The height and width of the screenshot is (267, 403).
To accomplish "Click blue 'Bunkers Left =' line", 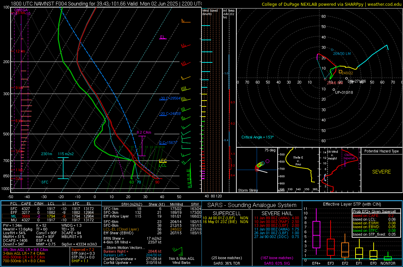I will click(x=133, y=255).
